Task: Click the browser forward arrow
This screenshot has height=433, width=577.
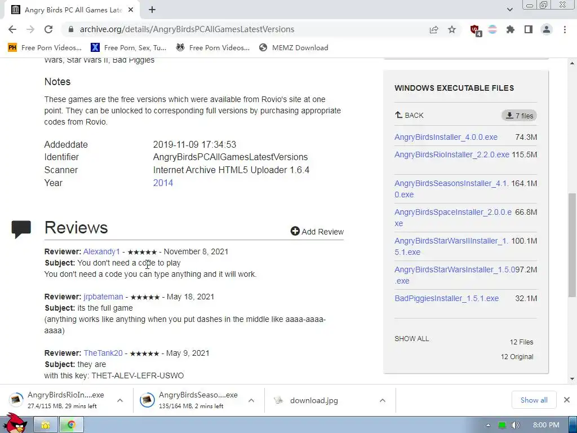Action: (30, 29)
